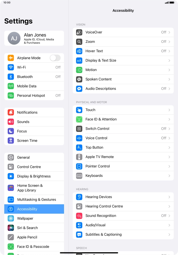
Task: Select the Hover Text icon
Action: [79, 51]
